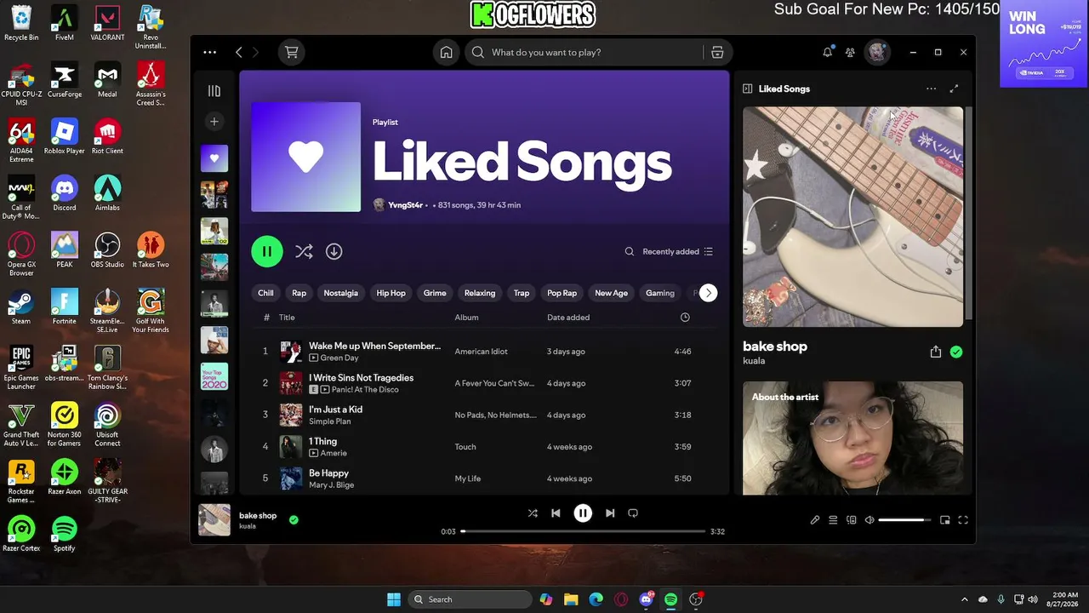Toggle the Download playlist button
The width and height of the screenshot is (1089, 613).
[334, 252]
